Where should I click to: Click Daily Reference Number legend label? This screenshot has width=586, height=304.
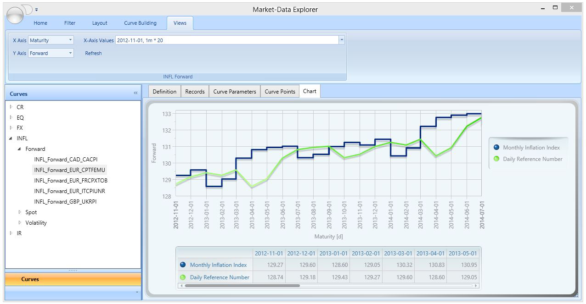click(x=533, y=159)
